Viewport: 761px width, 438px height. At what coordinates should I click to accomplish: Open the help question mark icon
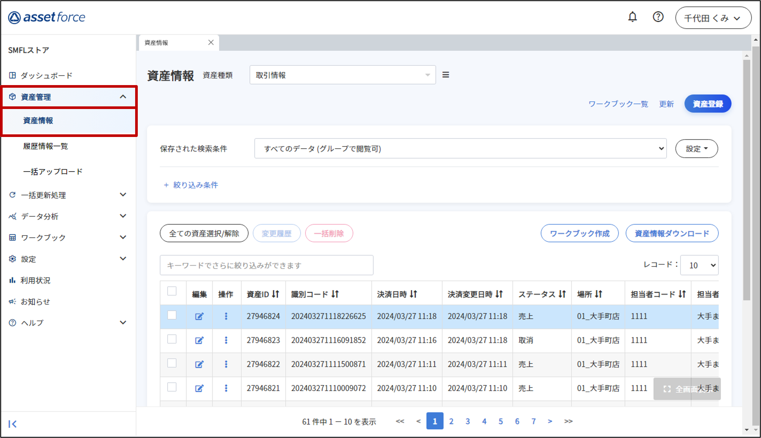click(x=658, y=17)
